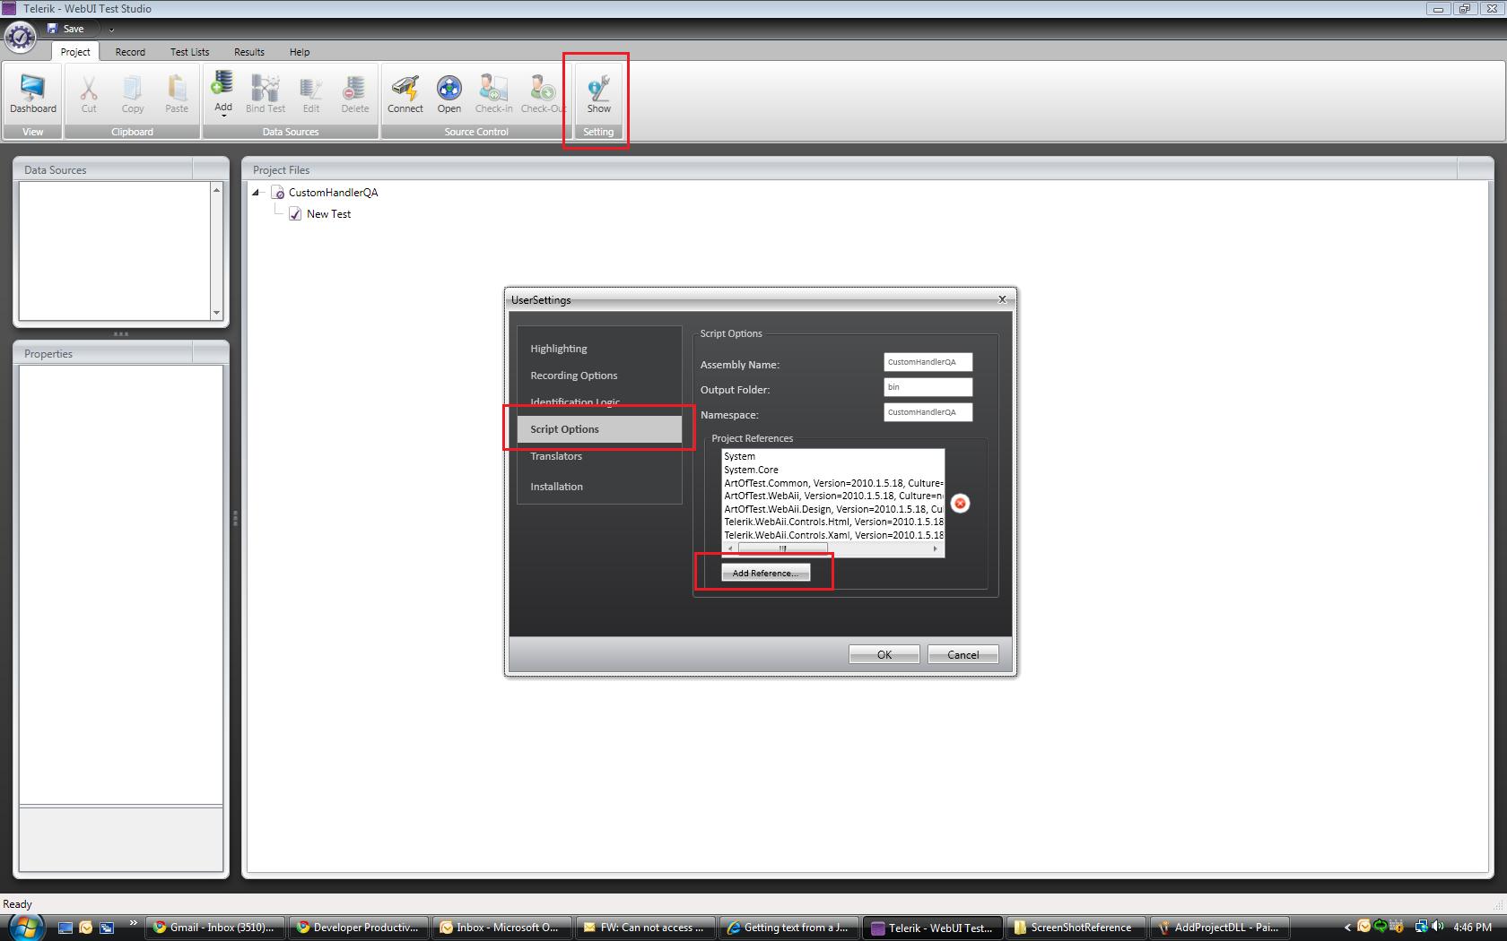Click the taskbar clock showing 4:46 PM
The height and width of the screenshot is (941, 1507).
[x=1472, y=928]
